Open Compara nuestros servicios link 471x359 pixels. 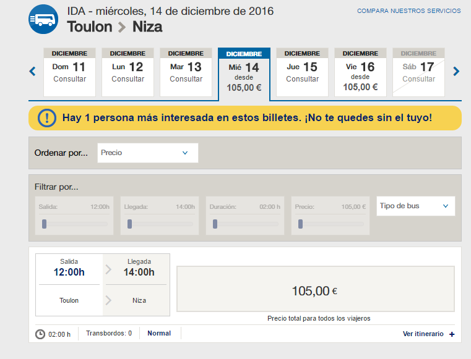coord(408,11)
